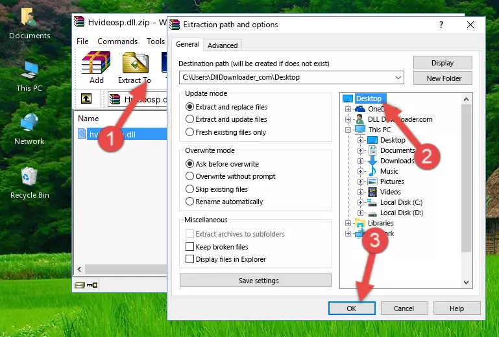The width and height of the screenshot is (499, 337).
Task: Enable Keep broken files checkbox
Action: pos(189,247)
